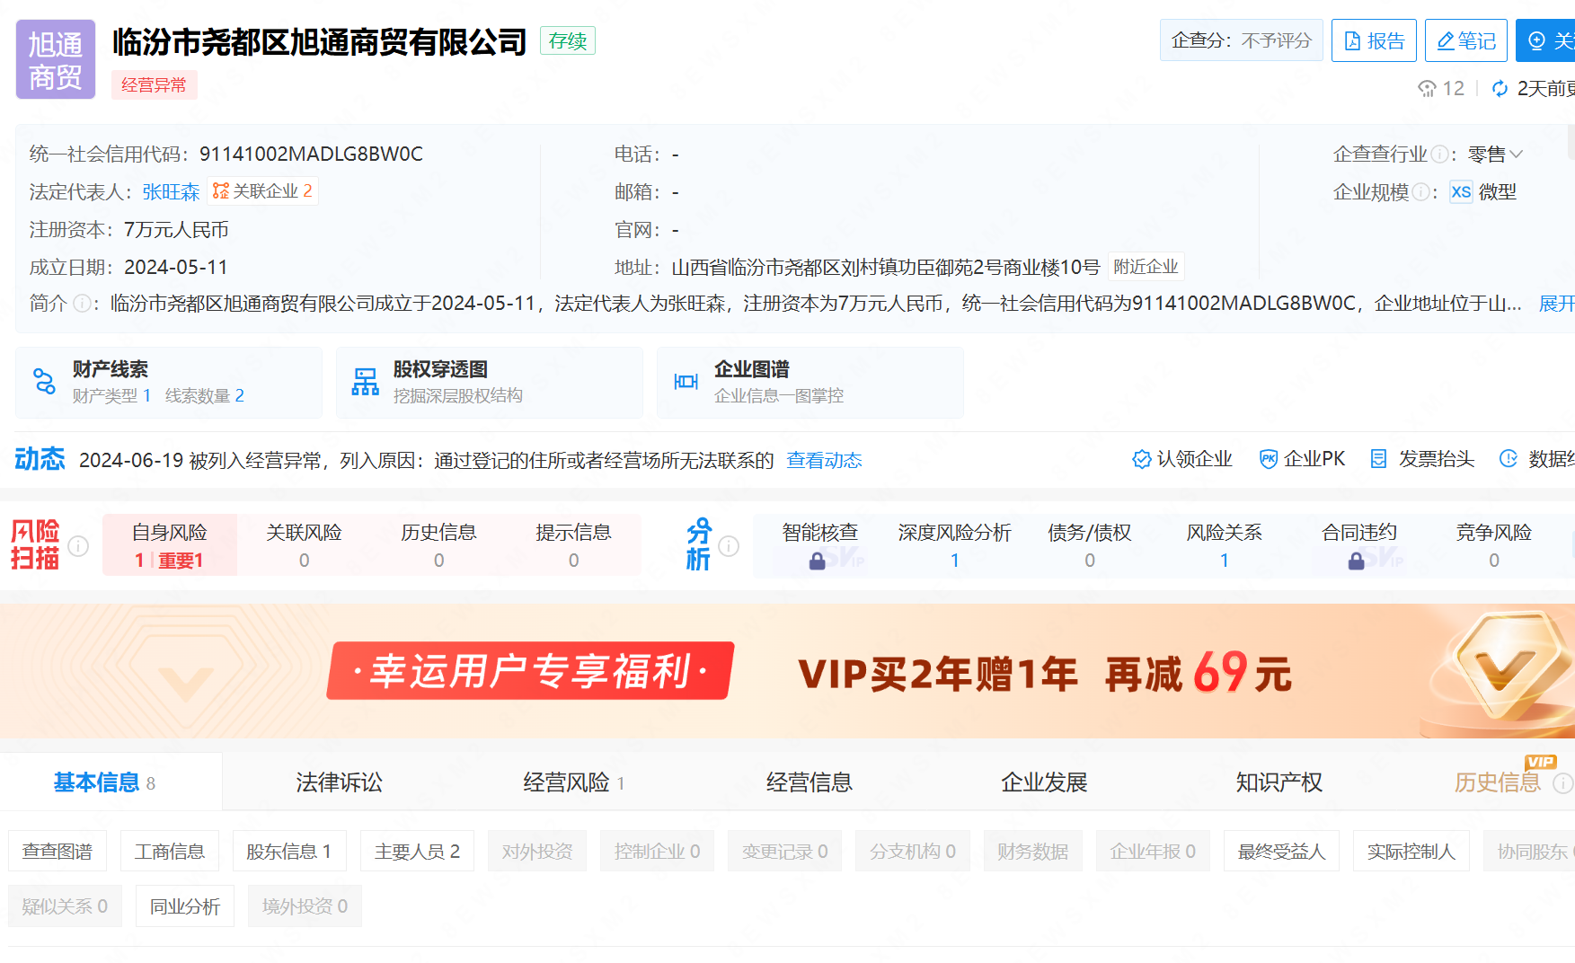1575x963 pixels.
Task: Open 债务/债权 analysis item
Action: point(1090,545)
